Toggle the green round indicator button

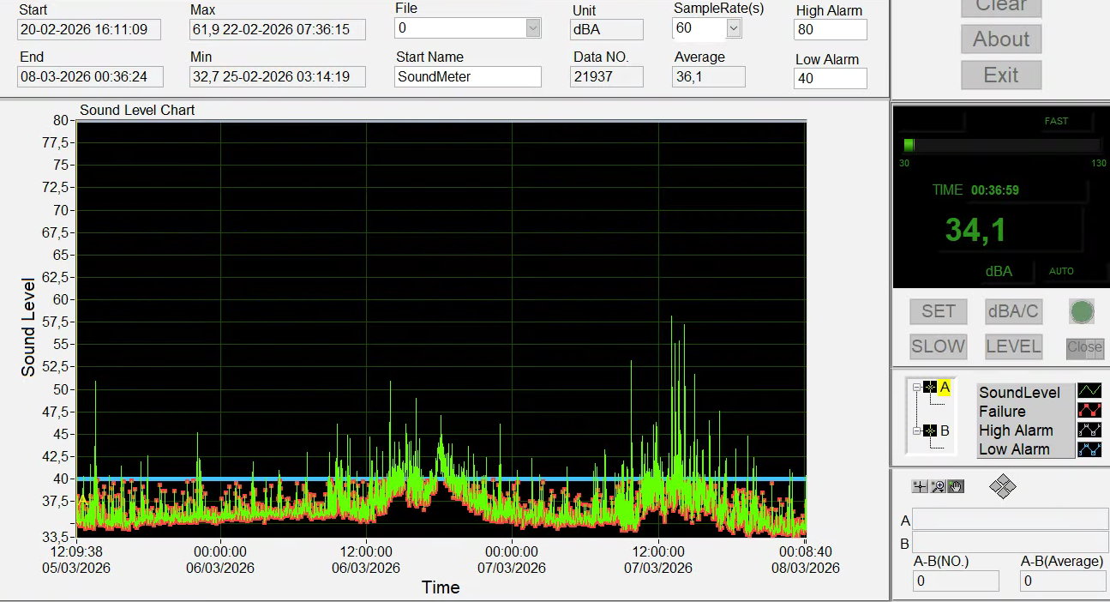pyautogui.click(x=1082, y=311)
